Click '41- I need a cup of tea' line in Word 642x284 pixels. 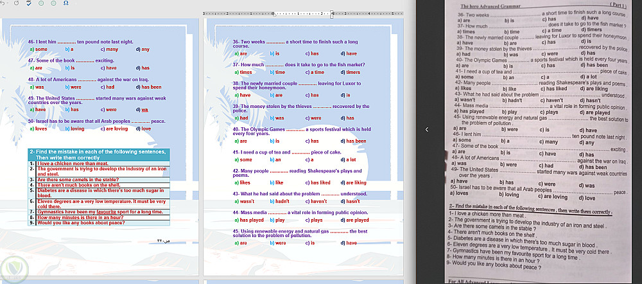(x=286, y=152)
